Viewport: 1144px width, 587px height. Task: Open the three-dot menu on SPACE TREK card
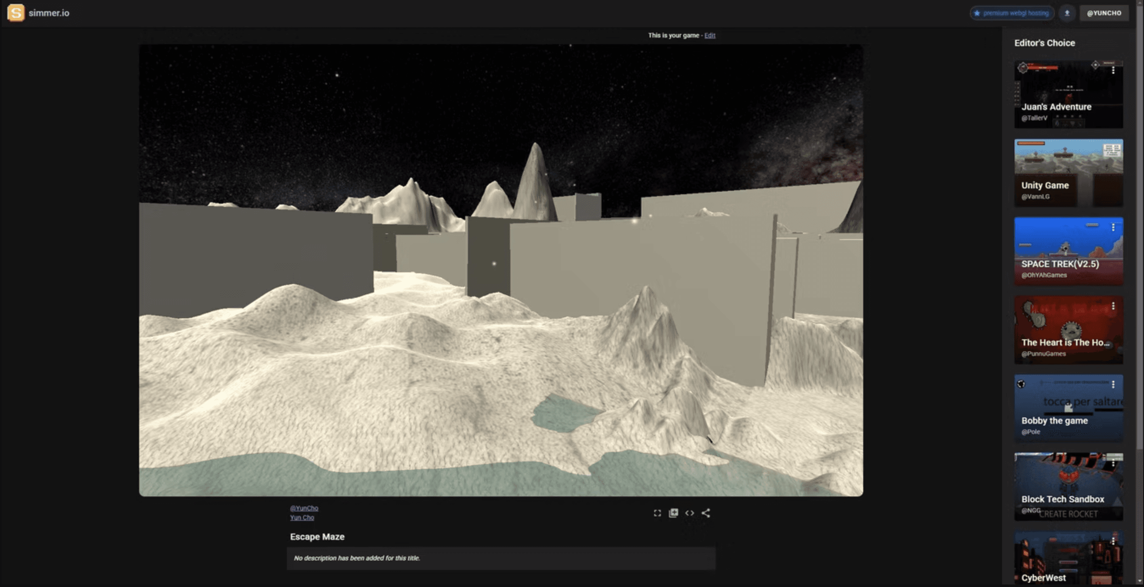pos(1113,227)
